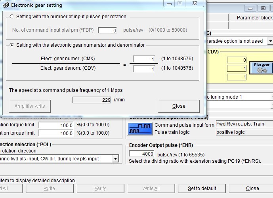Click the first torque limit 100.0 field
This screenshot has width=273, height=198.
point(56,125)
